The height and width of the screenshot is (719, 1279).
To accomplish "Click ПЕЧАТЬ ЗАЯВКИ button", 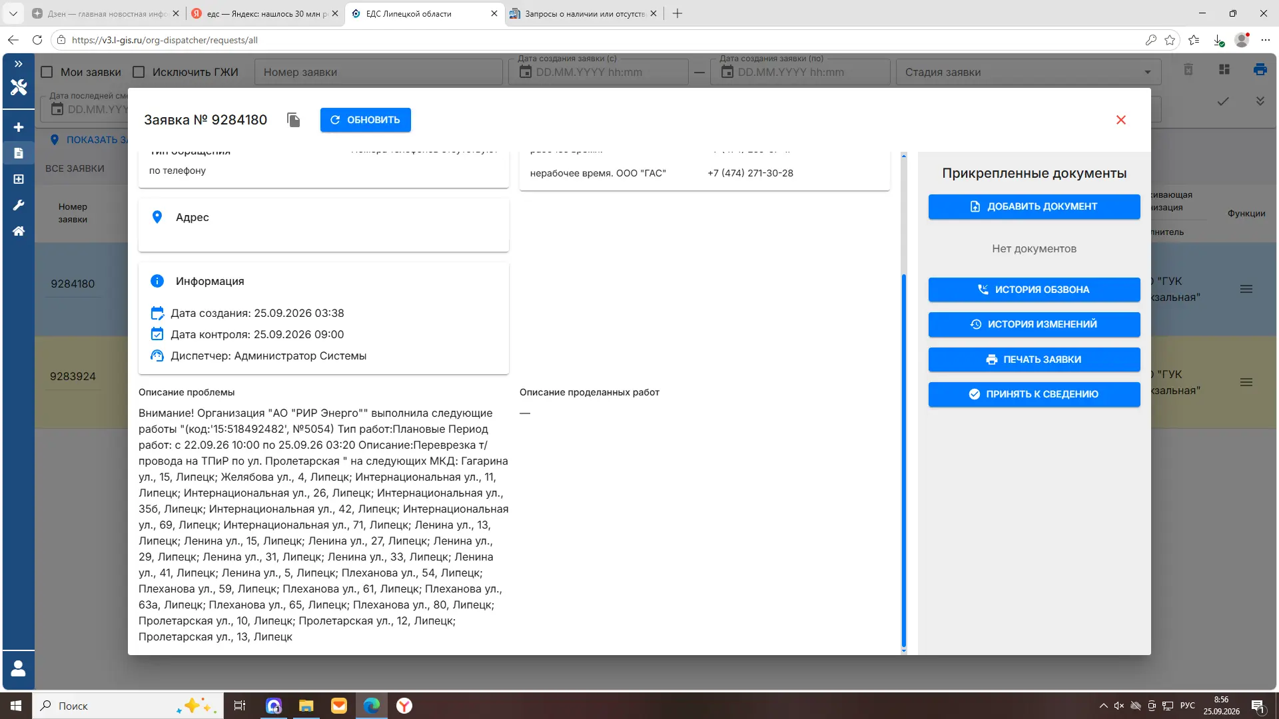I will click(x=1034, y=359).
